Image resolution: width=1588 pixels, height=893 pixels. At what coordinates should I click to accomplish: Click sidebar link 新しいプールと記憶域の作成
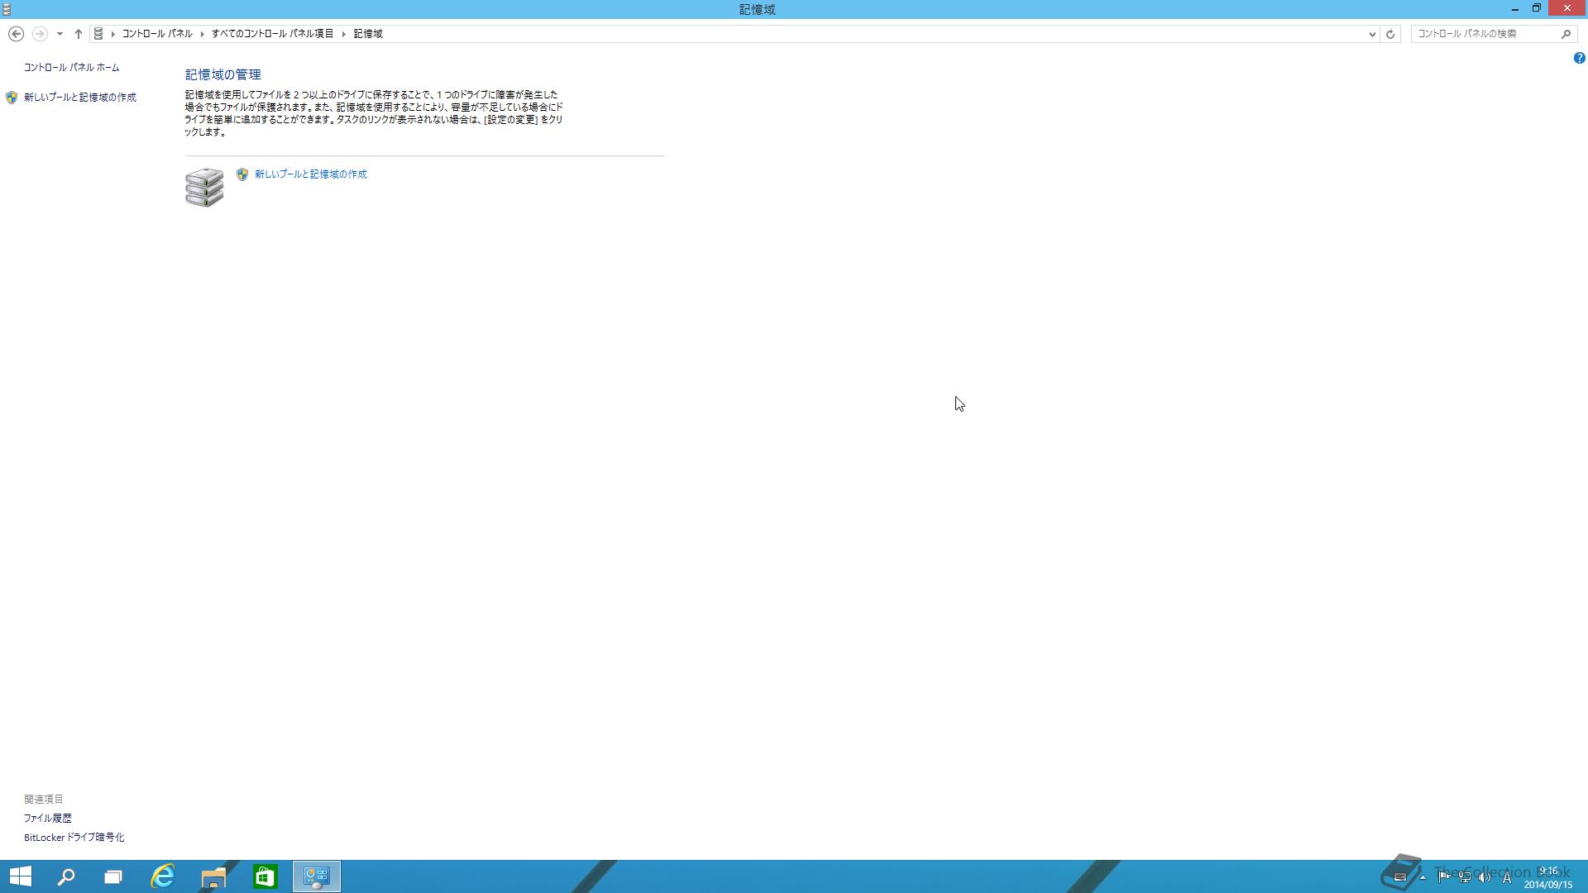tap(80, 98)
